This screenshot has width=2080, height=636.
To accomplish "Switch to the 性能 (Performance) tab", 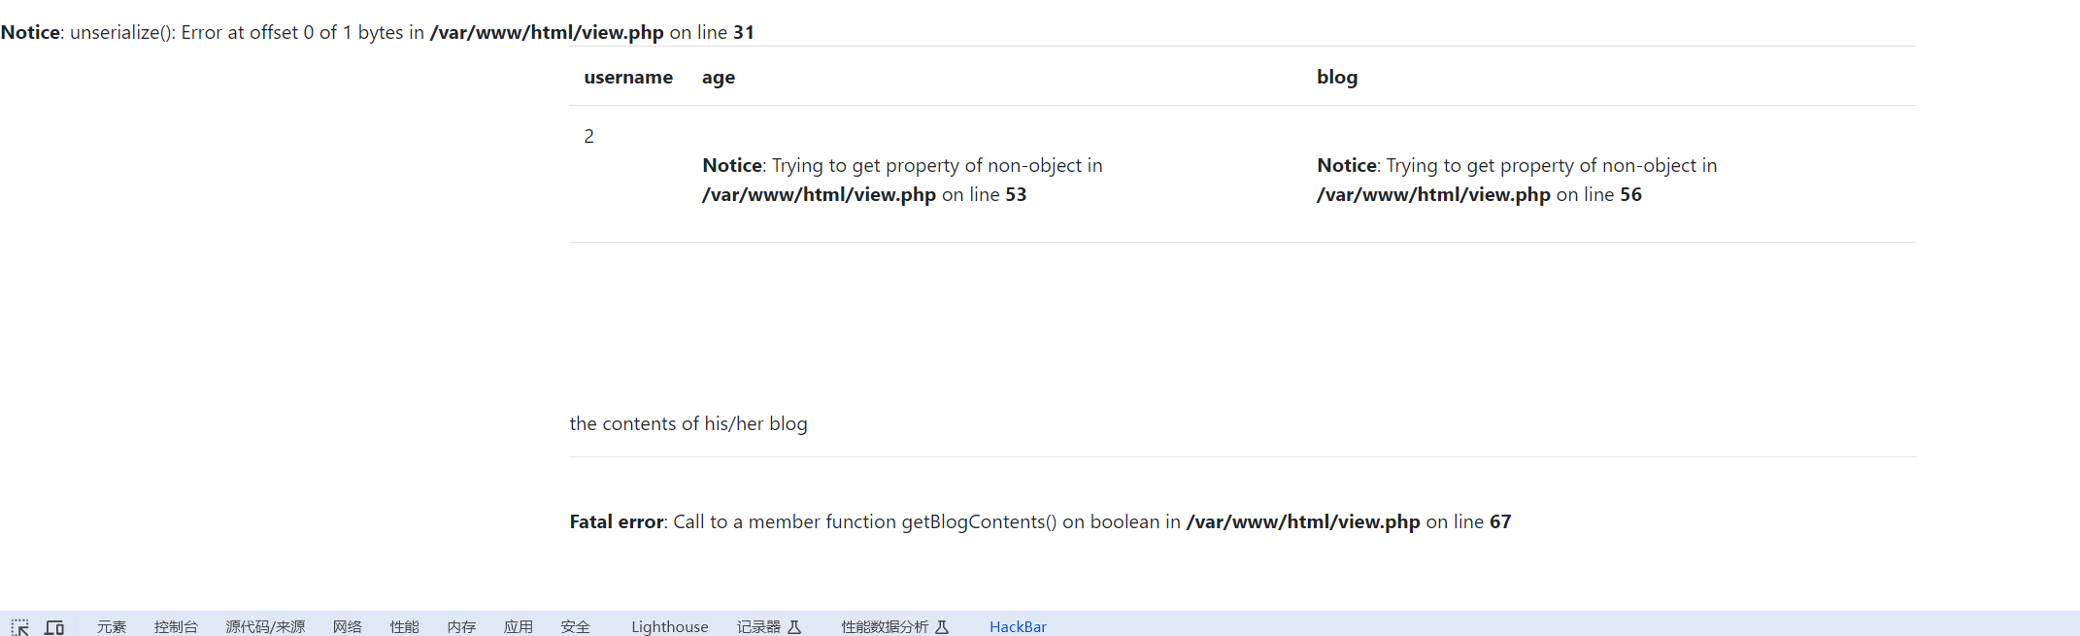I will (x=404, y=627).
